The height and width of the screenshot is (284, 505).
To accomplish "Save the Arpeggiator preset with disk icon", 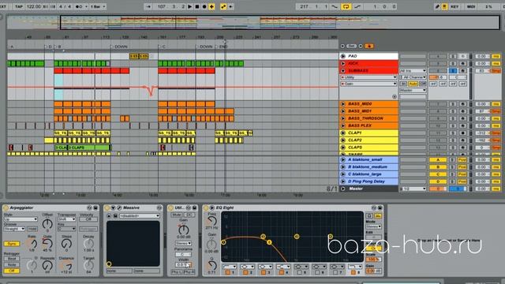I will [95, 208].
